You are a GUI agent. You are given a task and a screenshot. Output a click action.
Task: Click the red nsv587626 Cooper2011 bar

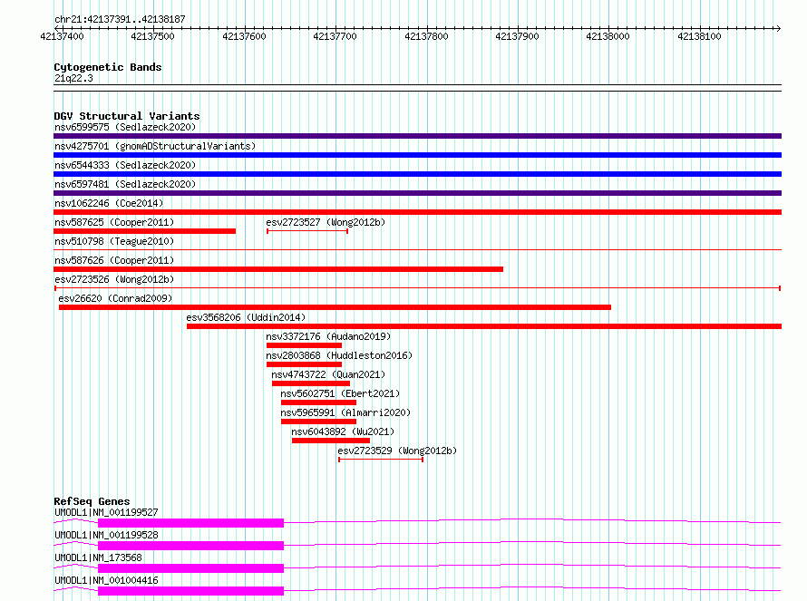point(278,269)
